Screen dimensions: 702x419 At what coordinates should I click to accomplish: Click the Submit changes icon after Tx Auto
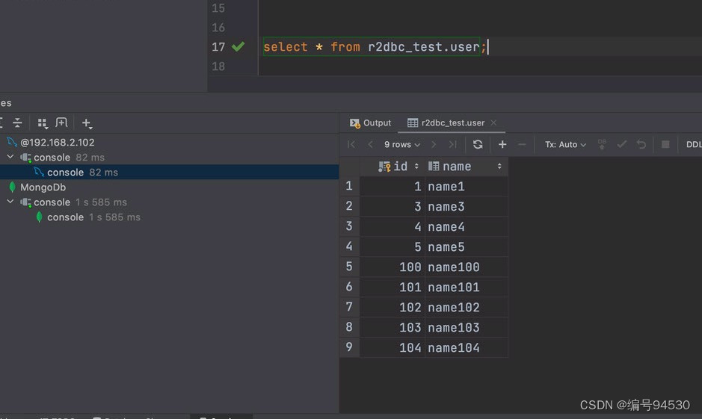(602, 144)
